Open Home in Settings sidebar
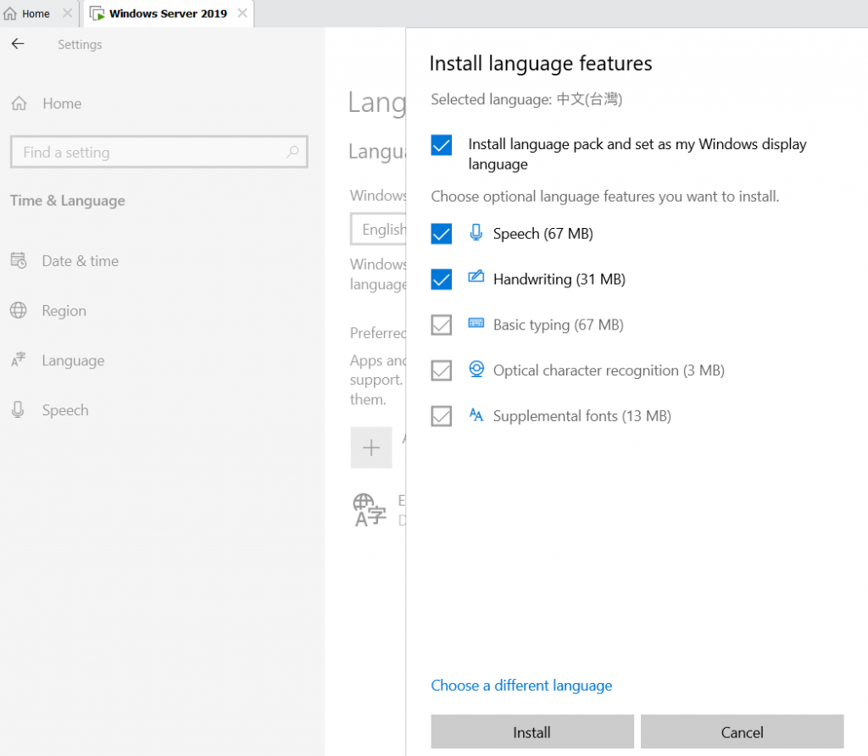Screen dimensions: 868x756 tap(62, 103)
